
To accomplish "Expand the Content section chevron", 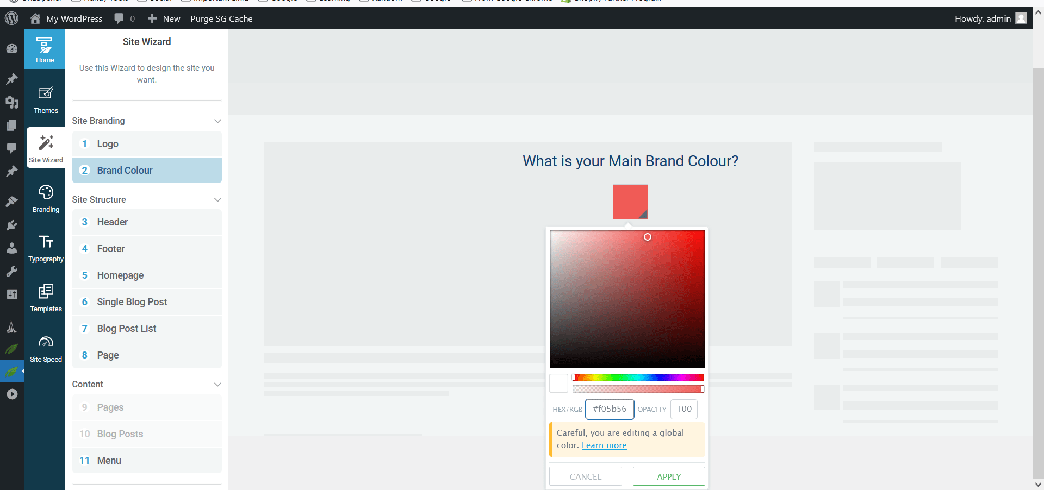I will (218, 384).
